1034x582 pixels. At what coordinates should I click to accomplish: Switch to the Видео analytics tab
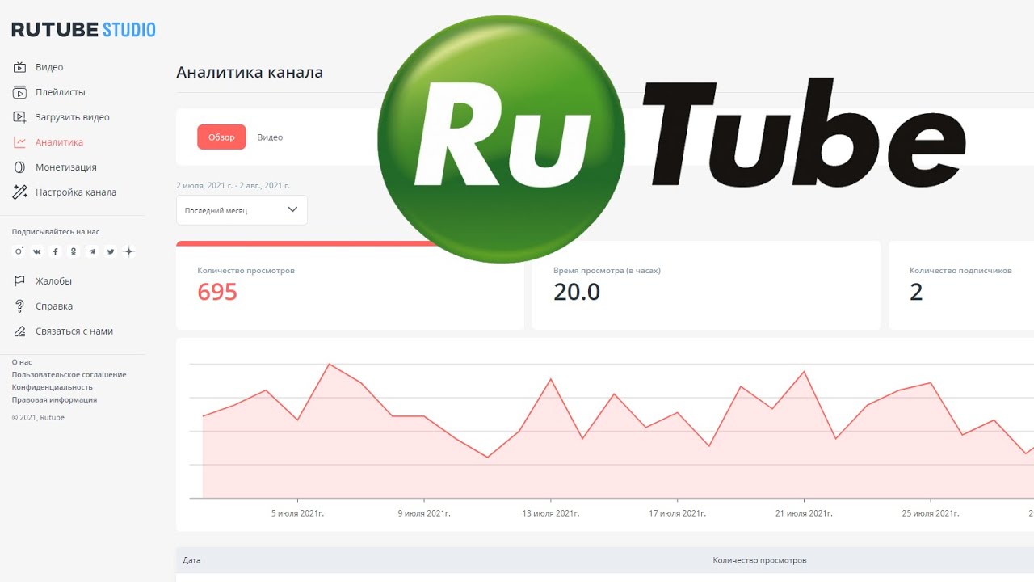[x=270, y=137]
